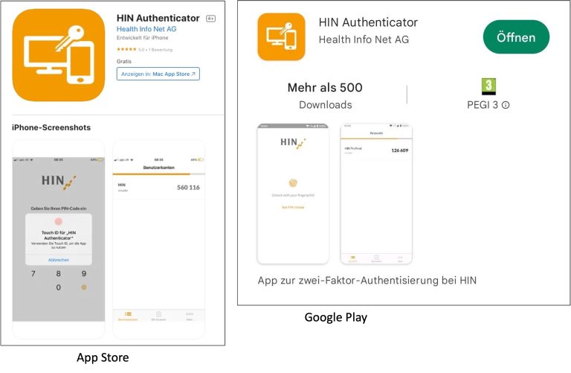This screenshot has height=373, width=571.
Task: Click the HIN account code 560 116
Action: 188,188
